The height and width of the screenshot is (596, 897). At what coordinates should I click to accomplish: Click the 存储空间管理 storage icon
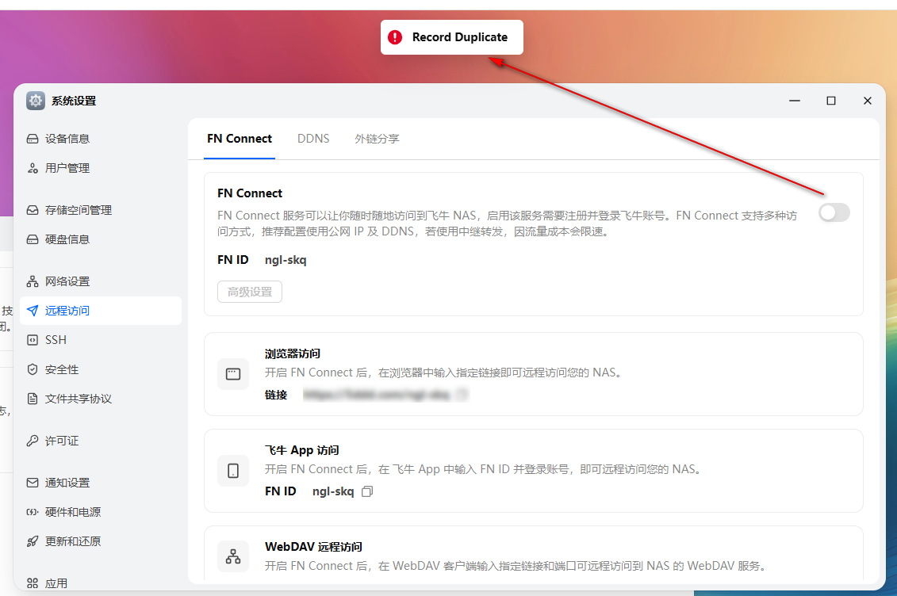[33, 210]
